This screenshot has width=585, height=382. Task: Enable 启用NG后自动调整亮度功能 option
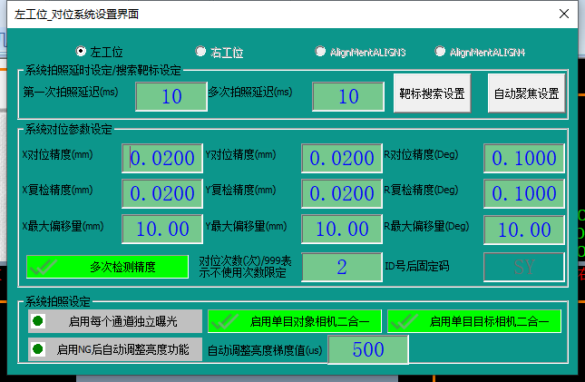[x=114, y=349]
